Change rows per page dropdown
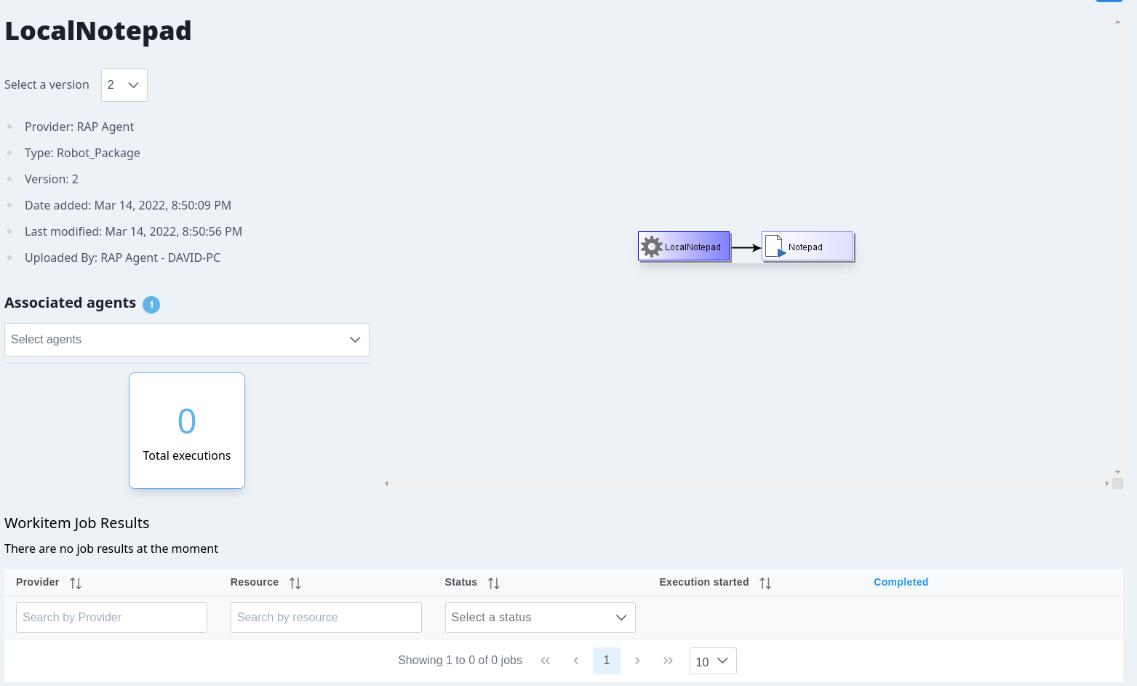Screen dimensions: 1137x686 pyautogui.click(x=712, y=661)
